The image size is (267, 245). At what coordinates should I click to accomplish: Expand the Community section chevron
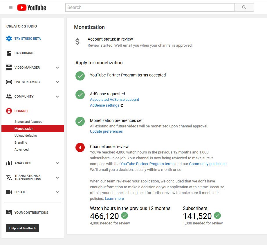tap(57, 96)
